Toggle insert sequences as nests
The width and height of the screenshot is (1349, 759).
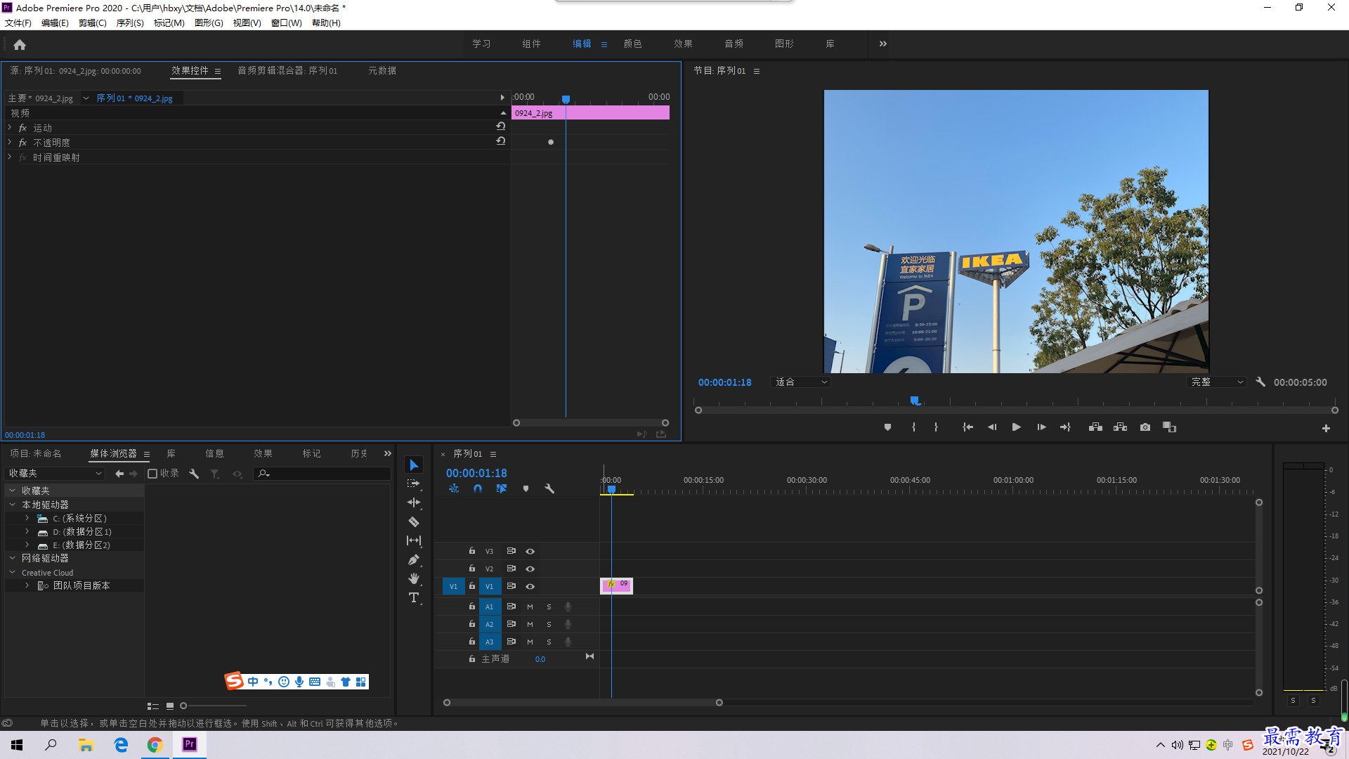[454, 488]
